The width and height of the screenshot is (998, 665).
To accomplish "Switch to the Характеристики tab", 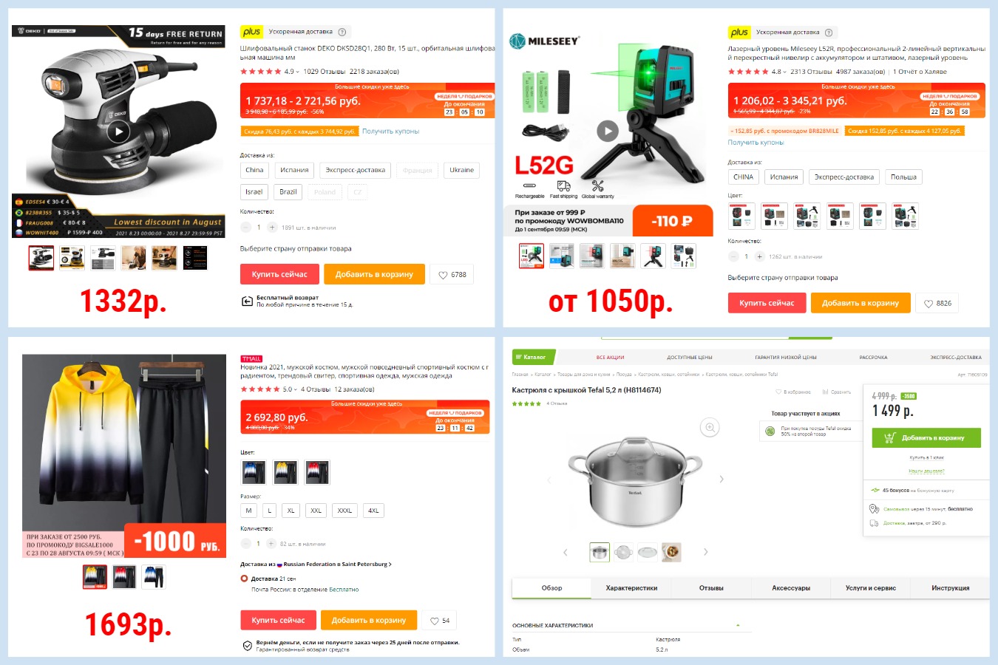I will click(631, 588).
